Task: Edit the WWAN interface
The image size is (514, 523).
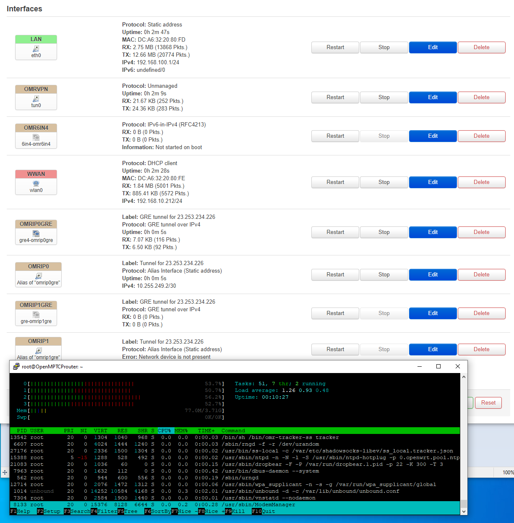Action: point(433,182)
